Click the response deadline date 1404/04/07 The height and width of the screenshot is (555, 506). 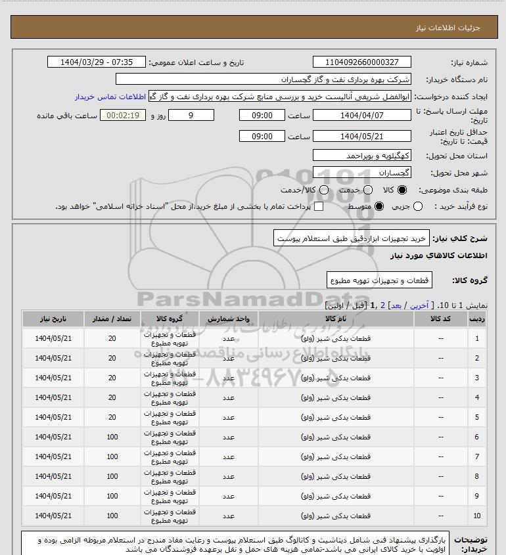(362, 115)
